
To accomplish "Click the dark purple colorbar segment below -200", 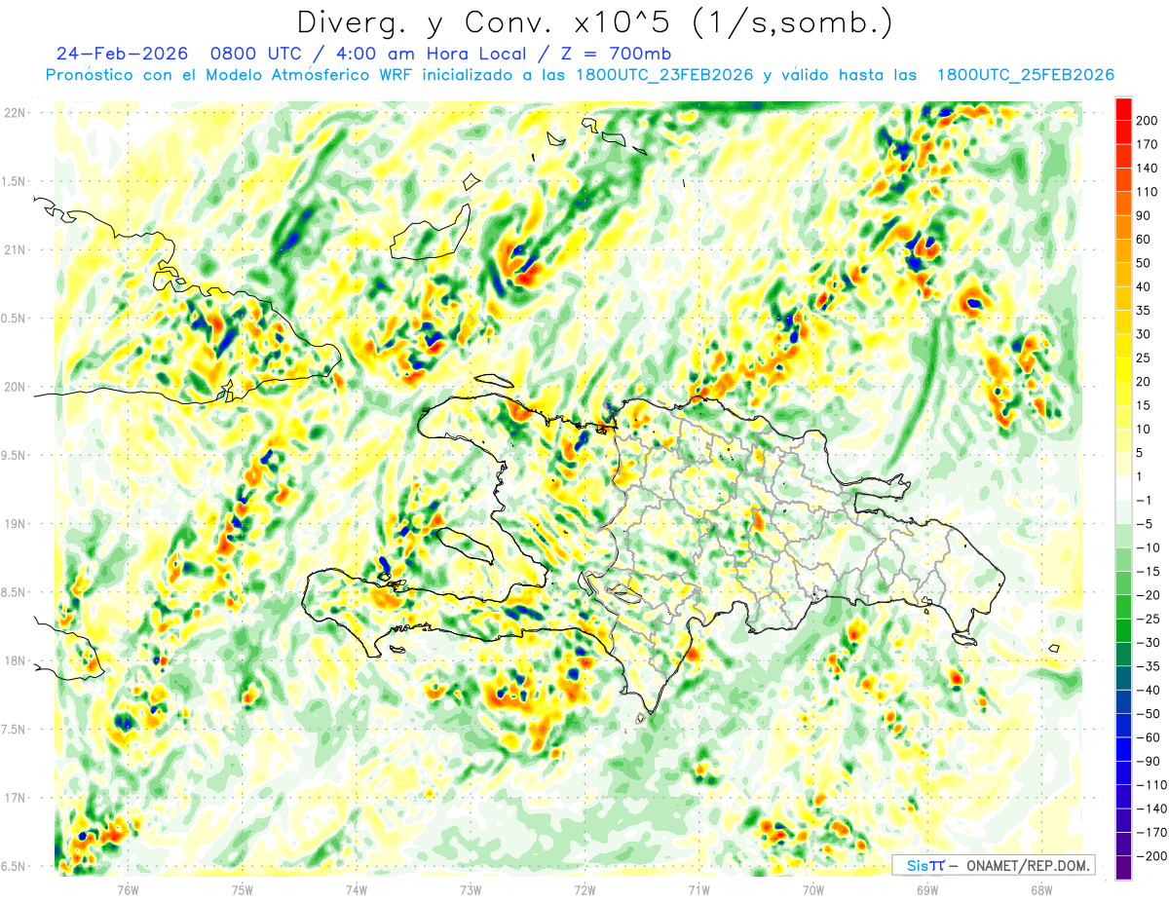I will pos(1123,868).
